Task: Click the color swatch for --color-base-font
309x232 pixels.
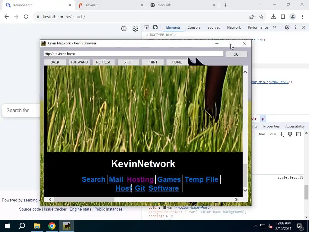Action: (x=165, y=208)
